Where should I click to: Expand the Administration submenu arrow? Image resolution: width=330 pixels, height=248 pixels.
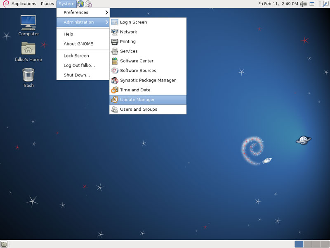click(107, 22)
